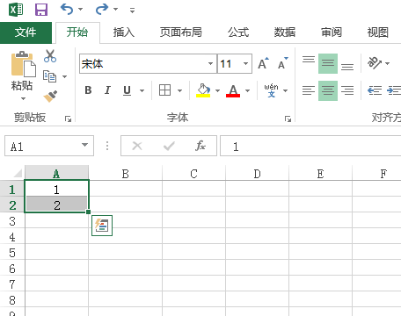
Task: Switch to the 开始 tab
Action: [x=77, y=32]
